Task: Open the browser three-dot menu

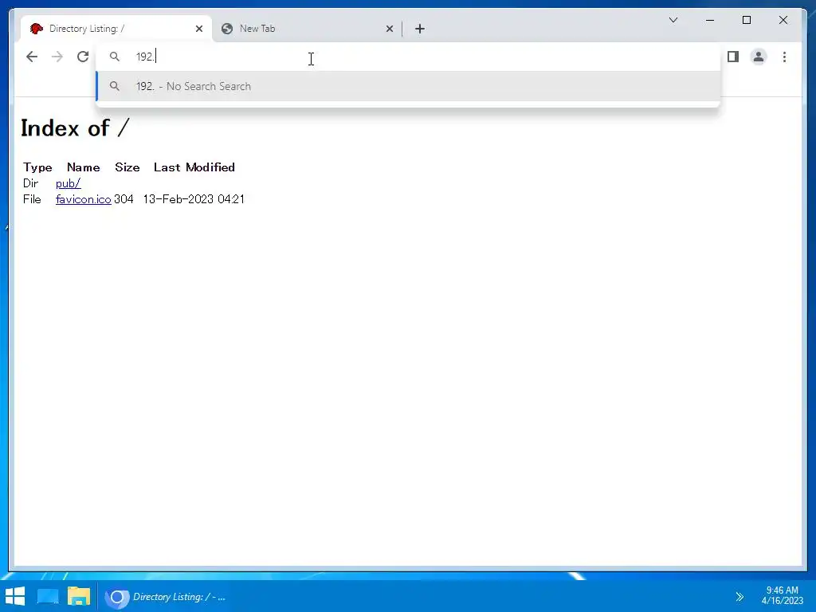Action: 784,57
